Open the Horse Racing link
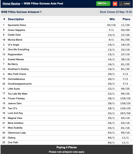The image size is (133, 154). coord(11,4)
